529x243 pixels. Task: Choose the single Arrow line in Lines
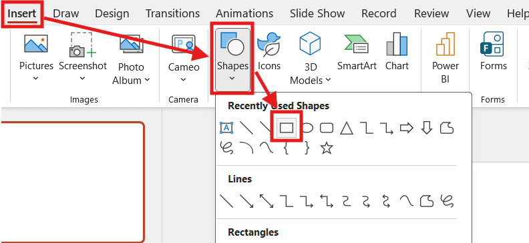(x=246, y=201)
